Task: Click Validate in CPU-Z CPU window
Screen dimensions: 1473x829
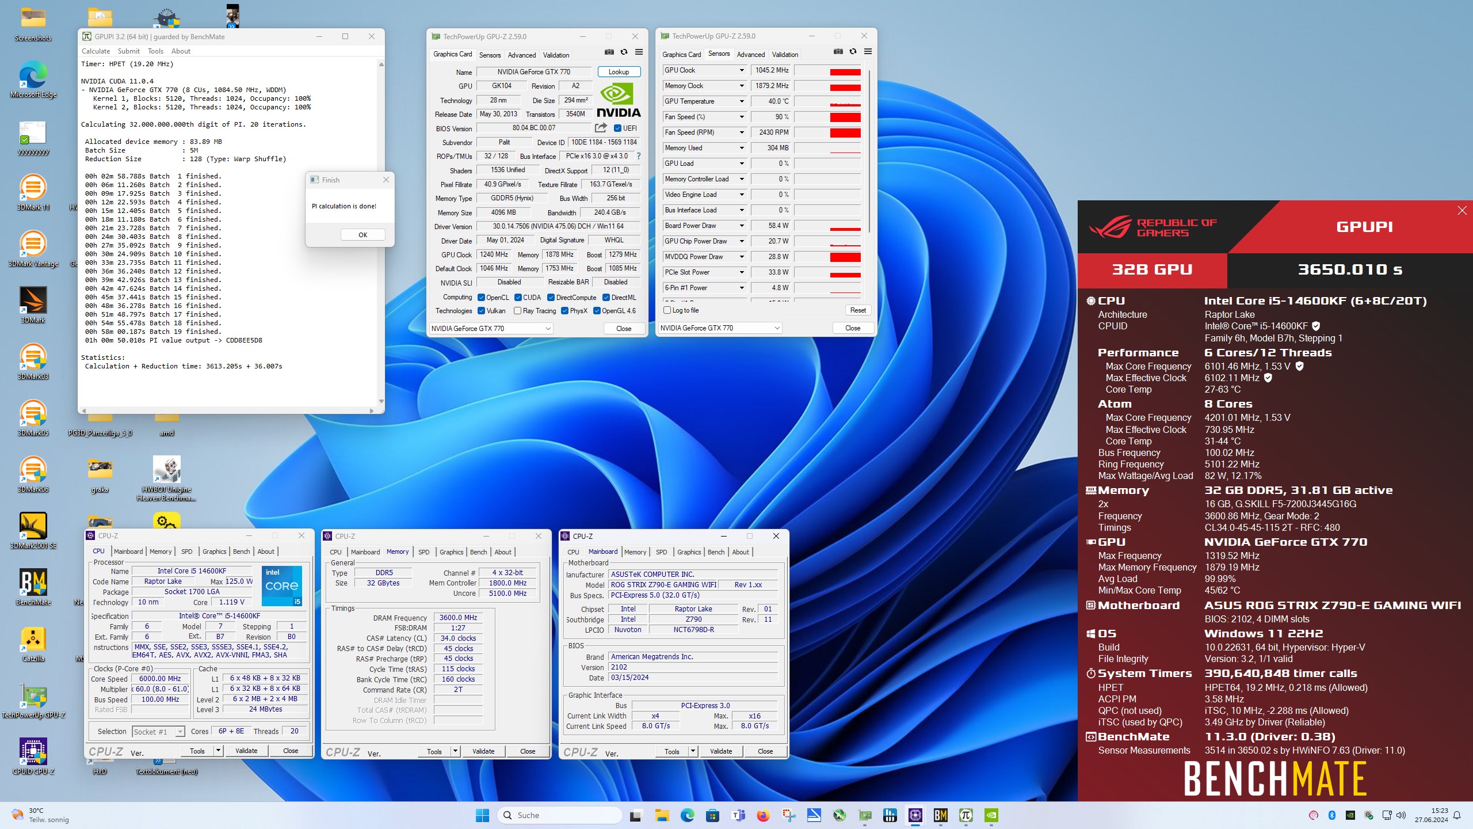Action: [x=246, y=751]
